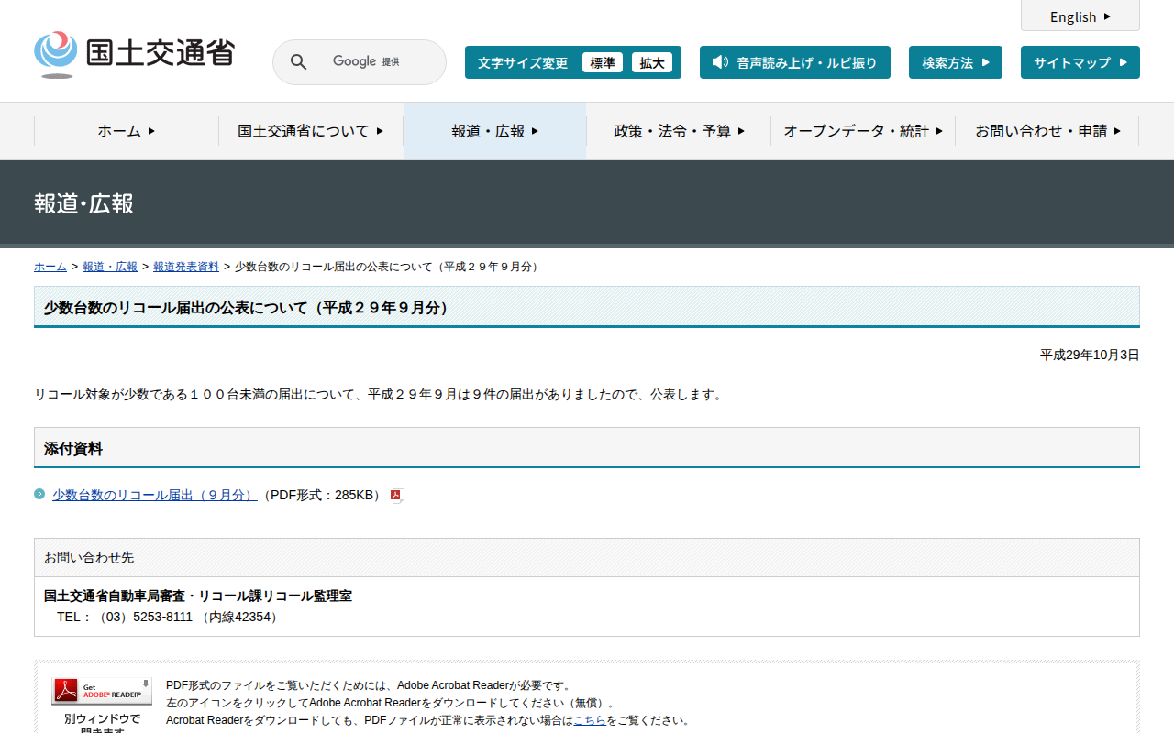Viewport: 1174px width, 733px height.
Task: Focus the Google search input field
Action: click(376, 62)
